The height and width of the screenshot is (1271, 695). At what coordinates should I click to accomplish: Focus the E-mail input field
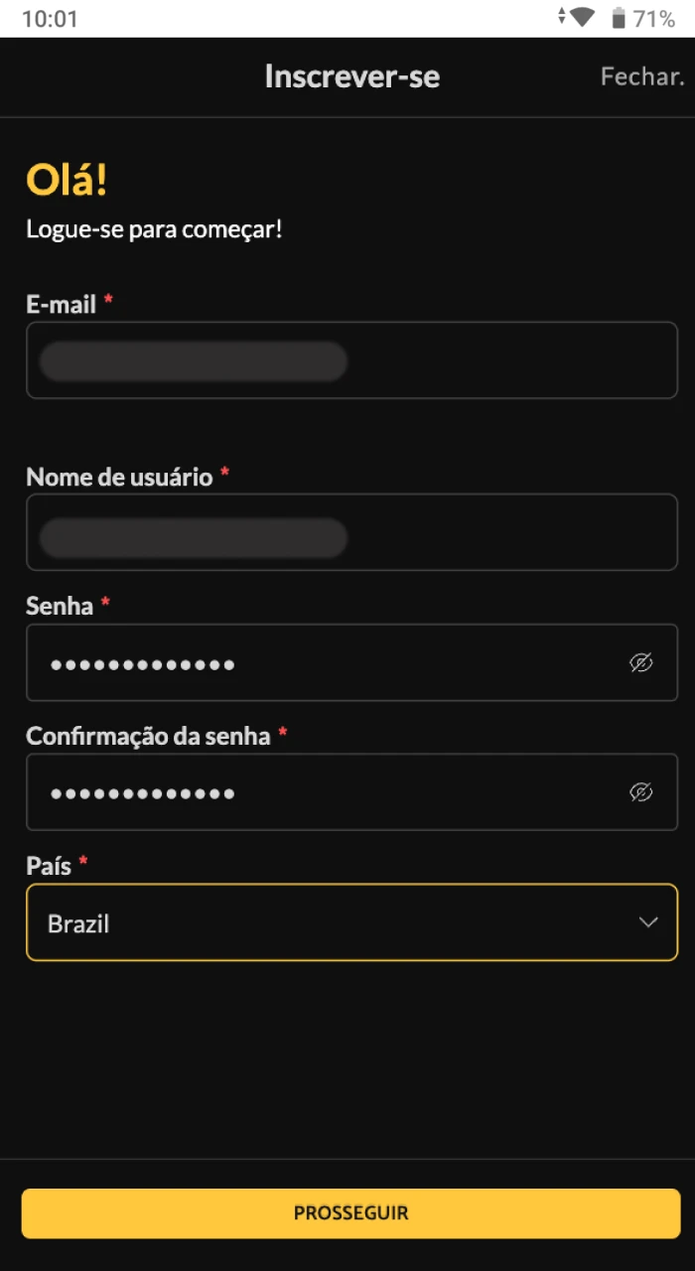pyautogui.click(x=351, y=360)
